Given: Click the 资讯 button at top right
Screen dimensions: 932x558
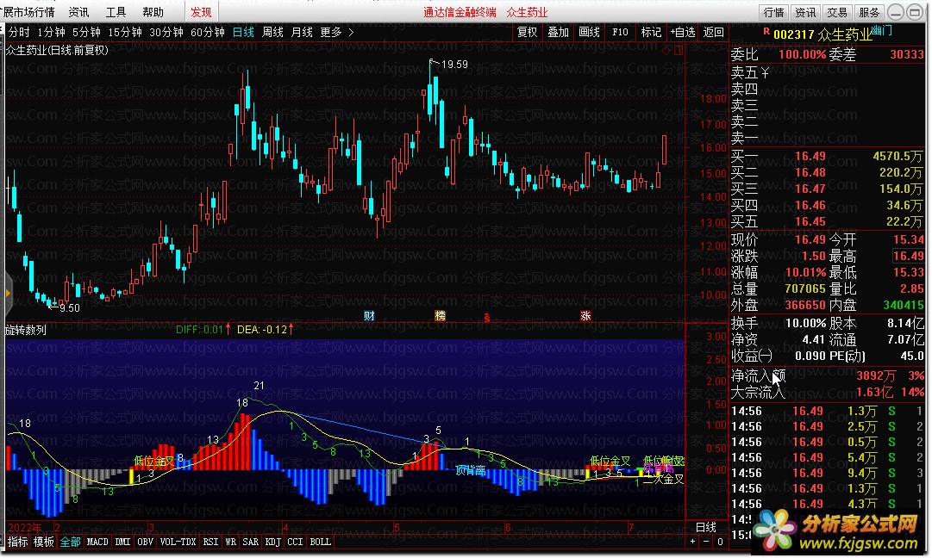Looking at the screenshot, I should click(805, 12).
